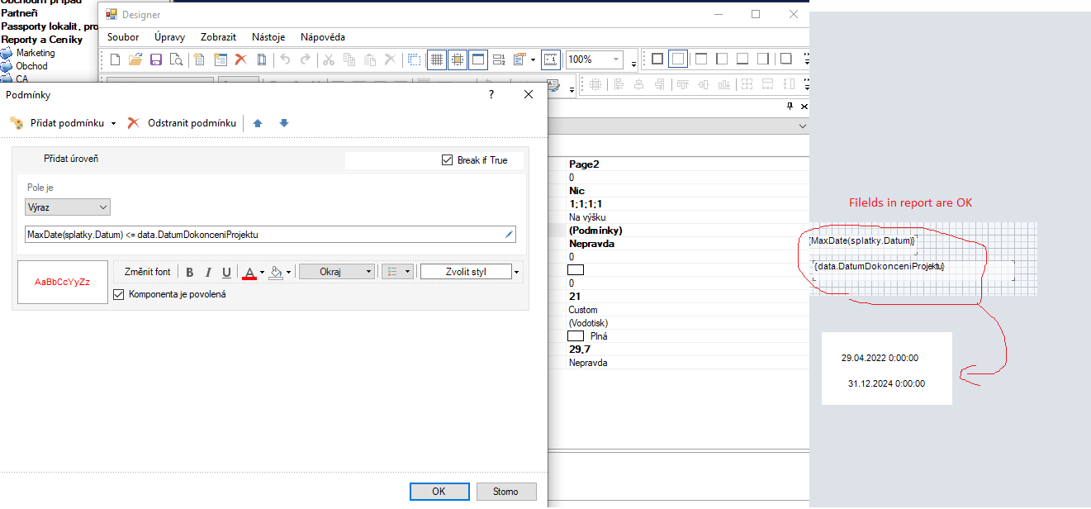
Task: Click the Paste clipboard icon in Designer toolbar
Action: click(x=369, y=59)
